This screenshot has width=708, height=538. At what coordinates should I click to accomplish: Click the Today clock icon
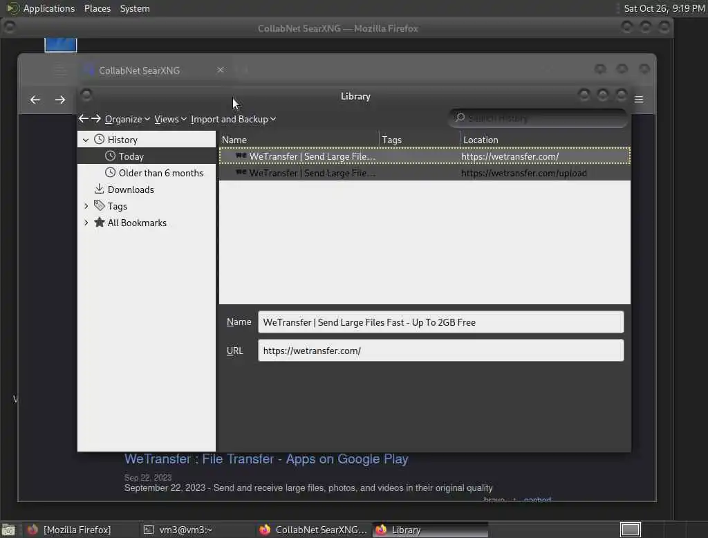point(110,156)
